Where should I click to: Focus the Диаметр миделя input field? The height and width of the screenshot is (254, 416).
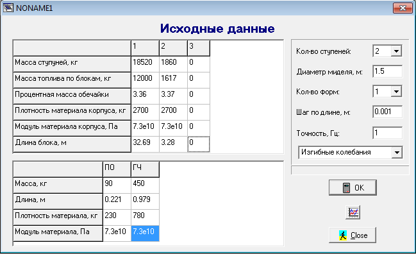(387, 71)
